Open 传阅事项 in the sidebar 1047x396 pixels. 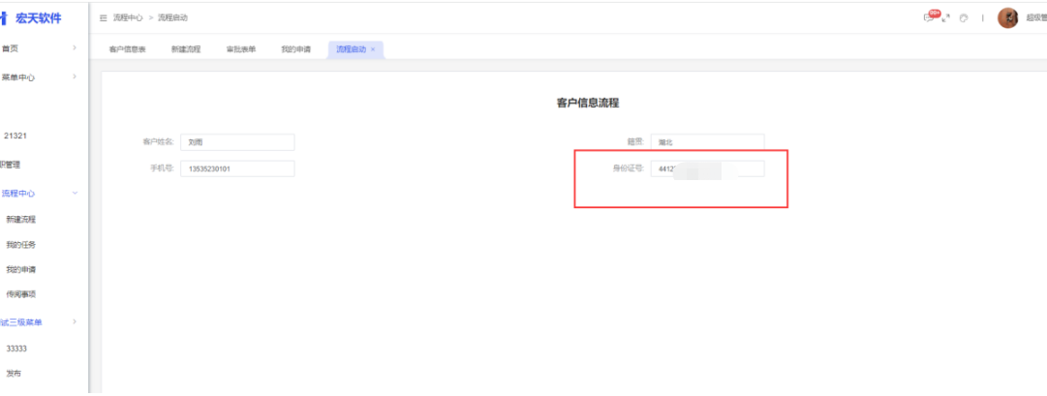click(20, 293)
